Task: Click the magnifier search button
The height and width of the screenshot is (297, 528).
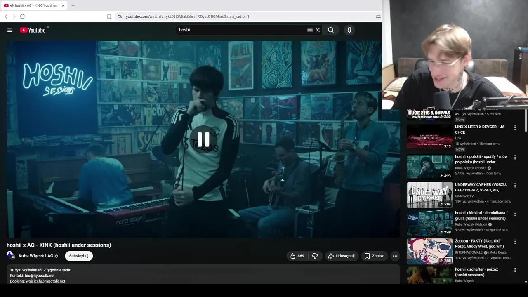Action: (x=331, y=30)
